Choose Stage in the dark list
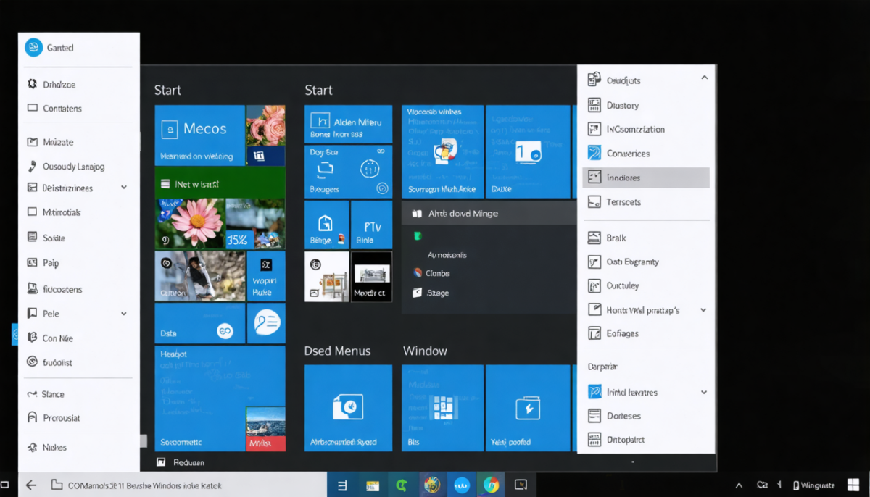Screen dimensions: 870x497 tap(438, 293)
